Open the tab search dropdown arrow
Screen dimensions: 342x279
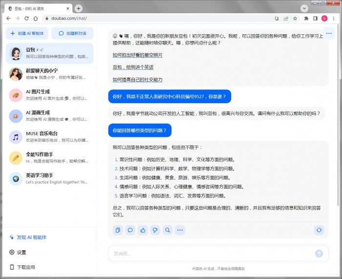click(304, 8)
